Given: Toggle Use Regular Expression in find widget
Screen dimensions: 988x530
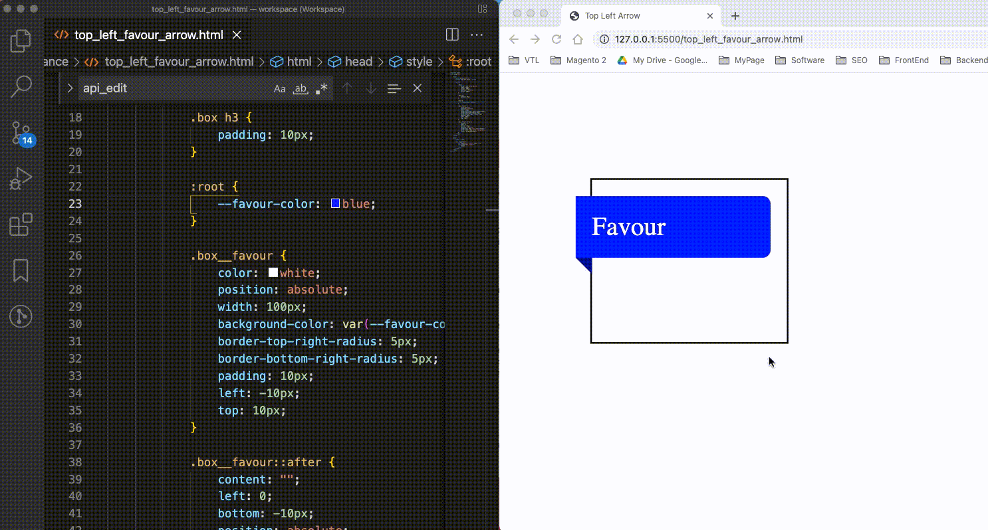Looking at the screenshot, I should coord(322,88).
